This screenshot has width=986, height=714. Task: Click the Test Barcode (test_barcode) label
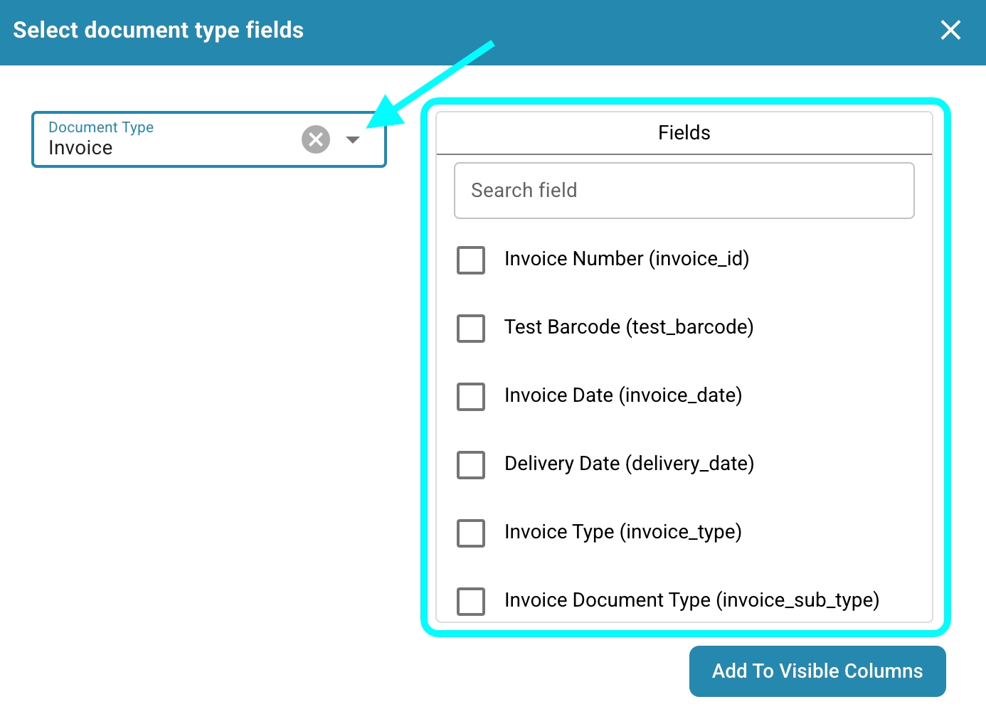tap(628, 327)
